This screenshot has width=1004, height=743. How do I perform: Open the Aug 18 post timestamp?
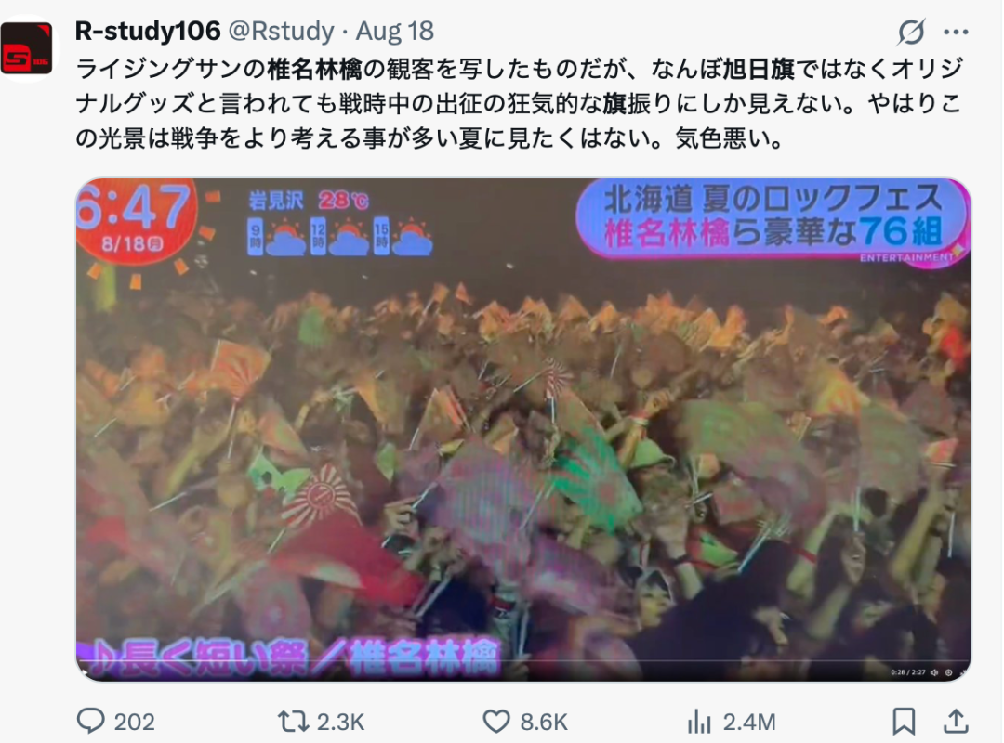395,31
